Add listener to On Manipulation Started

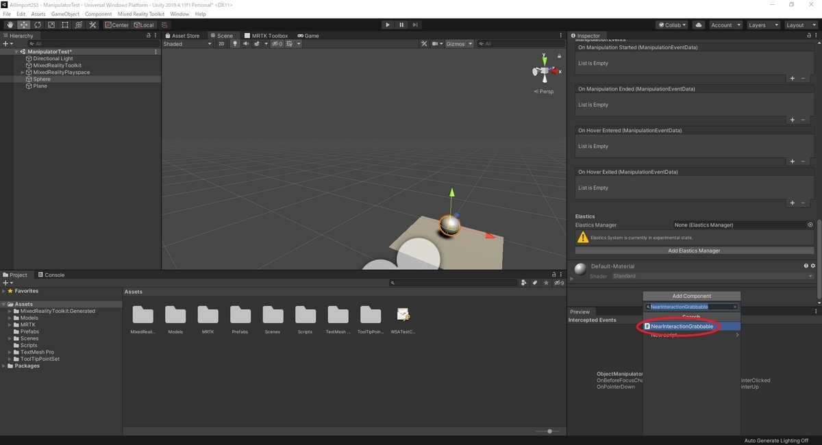click(793, 78)
